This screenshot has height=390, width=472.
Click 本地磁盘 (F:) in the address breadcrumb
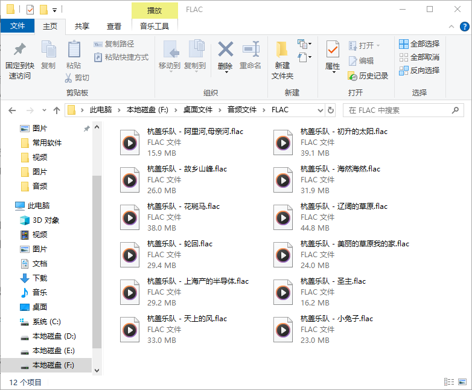click(147, 110)
